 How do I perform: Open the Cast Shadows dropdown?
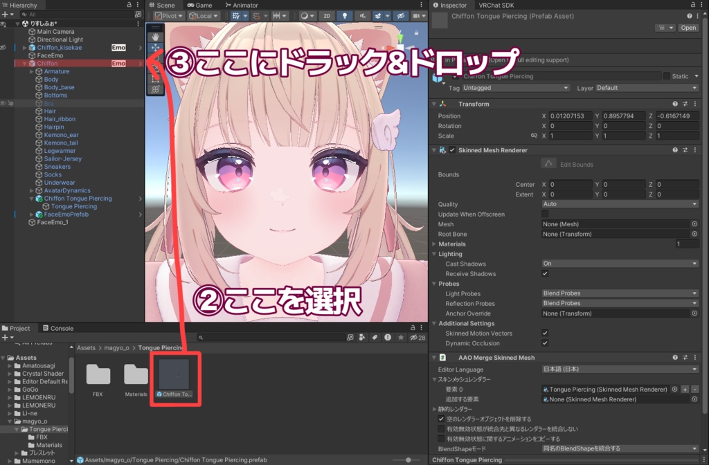(620, 264)
